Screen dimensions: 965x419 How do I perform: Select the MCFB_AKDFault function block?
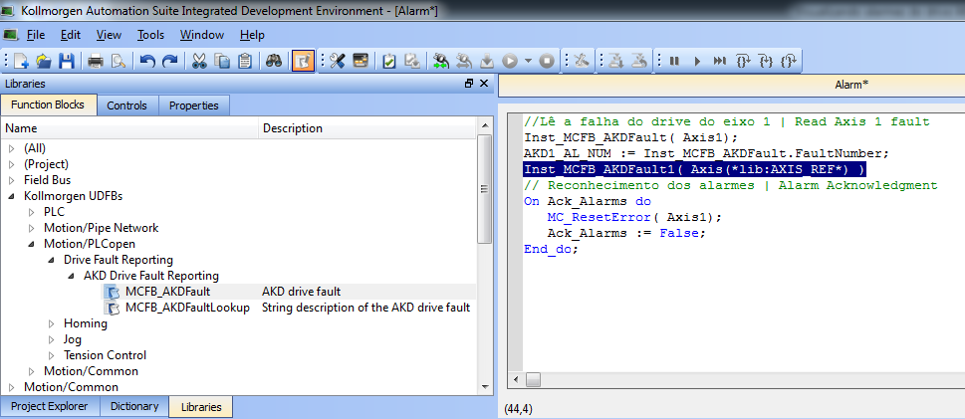(168, 292)
